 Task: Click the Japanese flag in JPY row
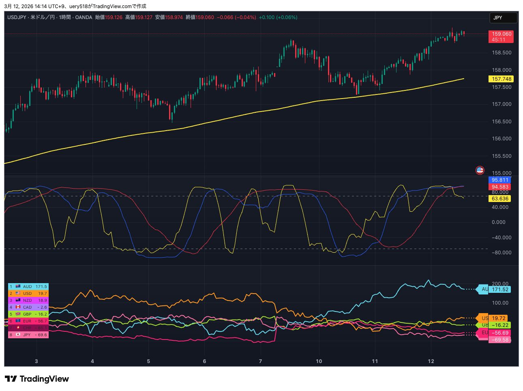(18, 335)
